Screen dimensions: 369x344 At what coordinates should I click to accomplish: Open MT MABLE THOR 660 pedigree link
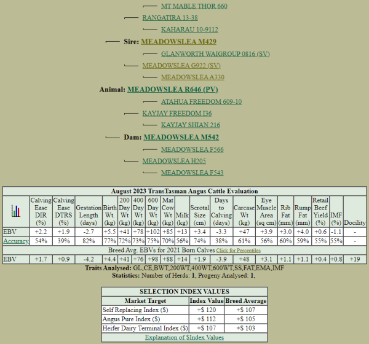(194, 6)
